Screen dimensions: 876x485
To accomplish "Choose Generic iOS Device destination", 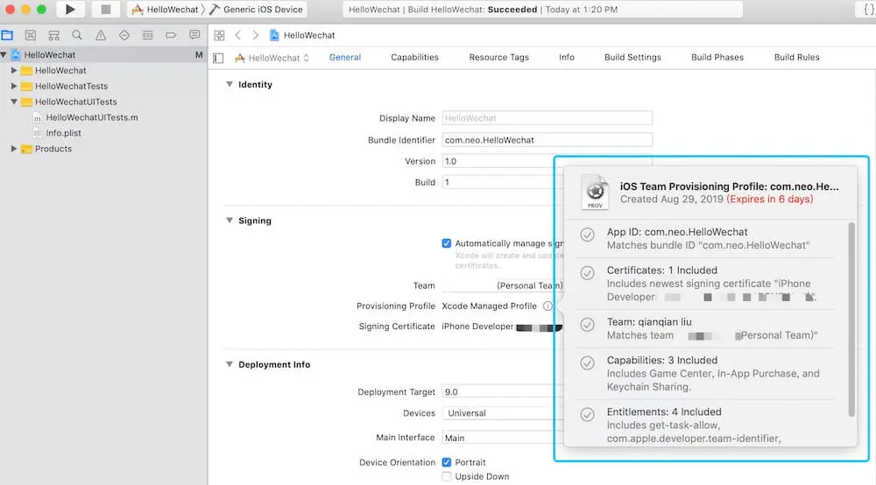I will (257, 10).
